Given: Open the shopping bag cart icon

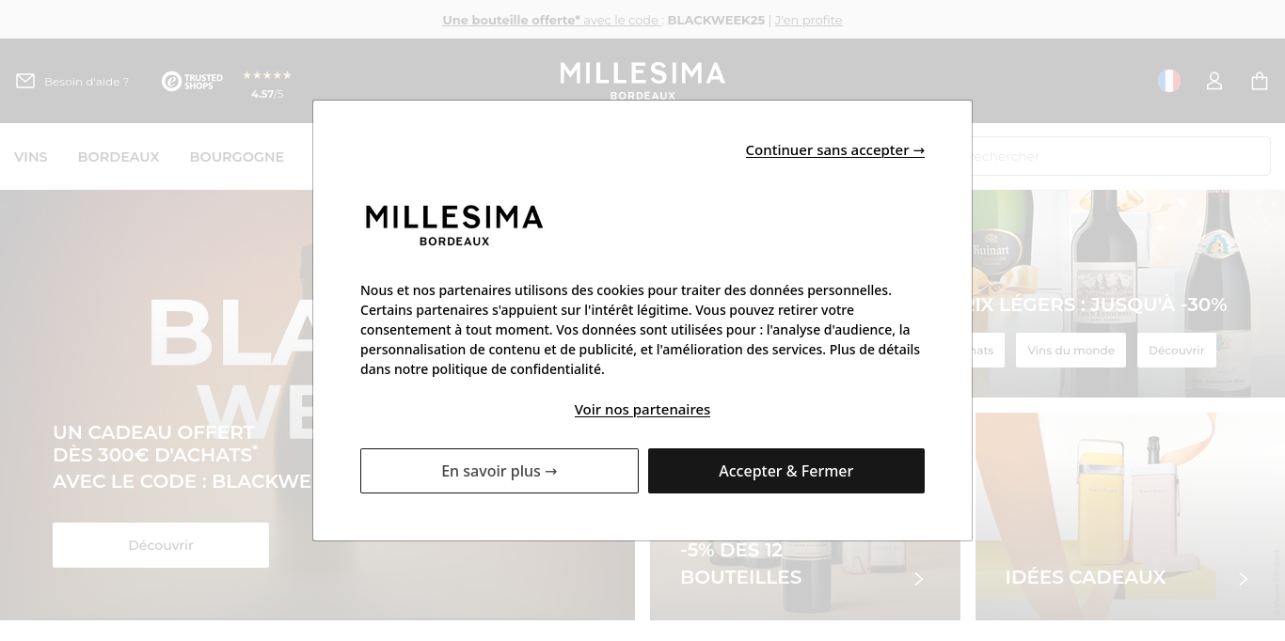Looking at the screenshot, I should [1260, 82].
